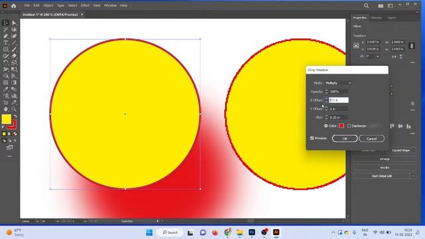
Task: Open the Properties rotation angle dropdown
Action: pyautogui.click(x=378, y=56)
